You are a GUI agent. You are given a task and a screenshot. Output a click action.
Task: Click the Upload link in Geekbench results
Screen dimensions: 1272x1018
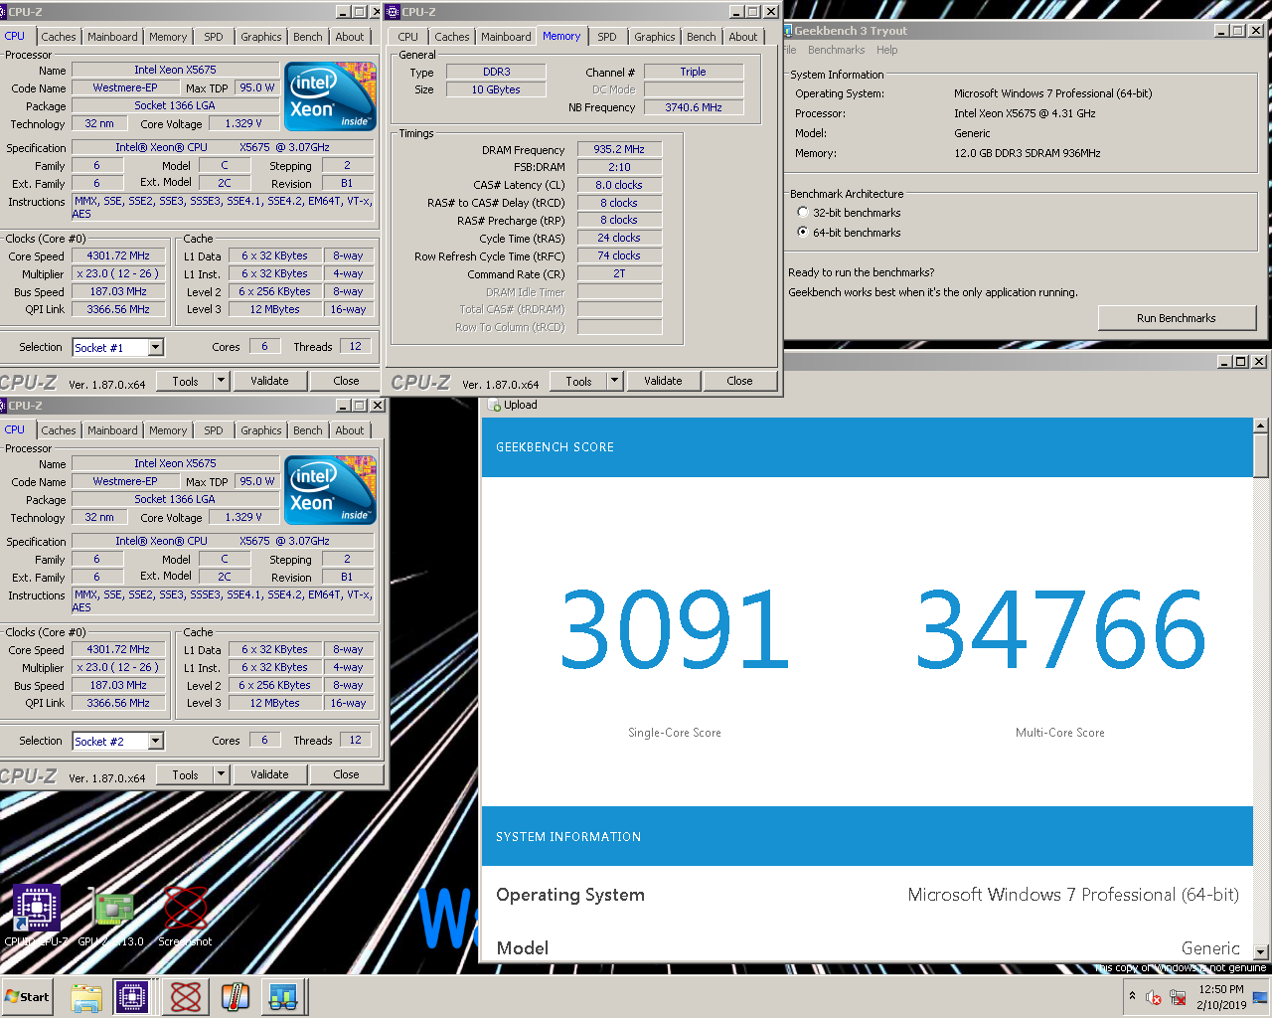520,405
